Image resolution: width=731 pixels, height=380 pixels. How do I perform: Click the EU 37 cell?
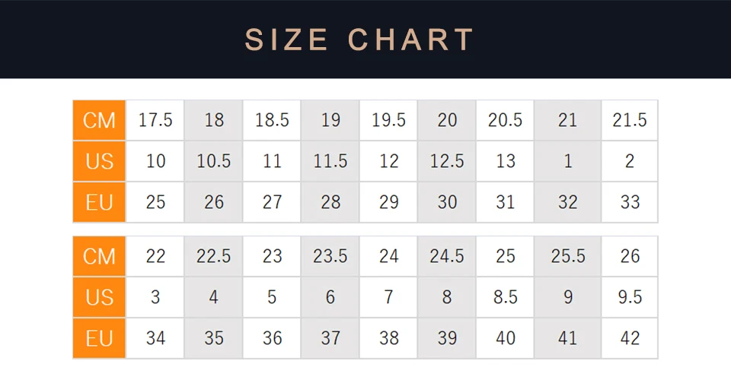point(330,338)
